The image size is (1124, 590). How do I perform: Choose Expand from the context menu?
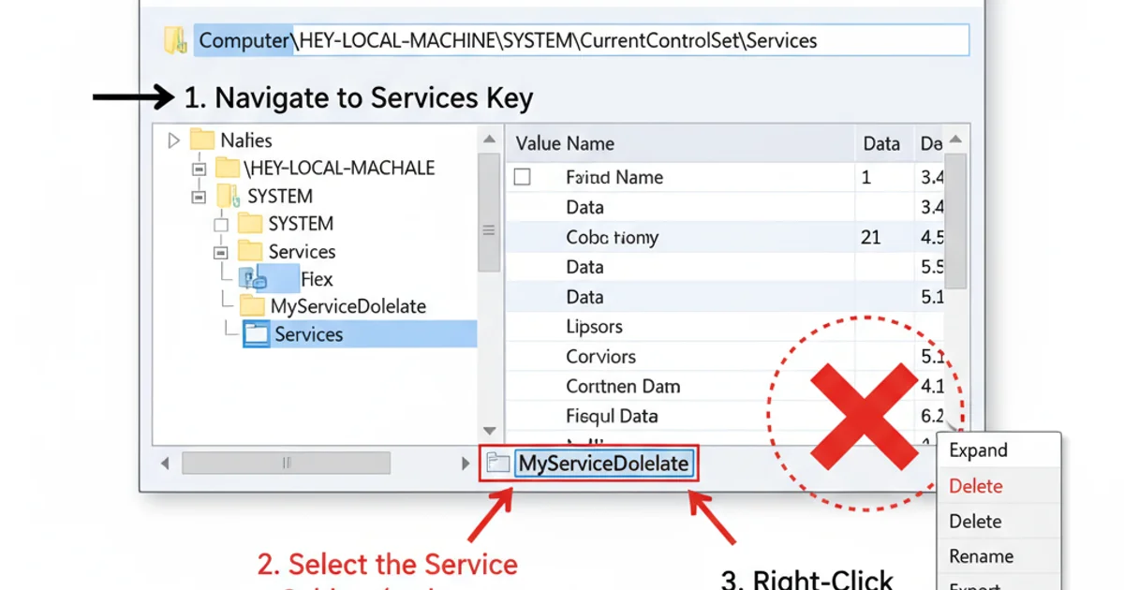(978, 450)
